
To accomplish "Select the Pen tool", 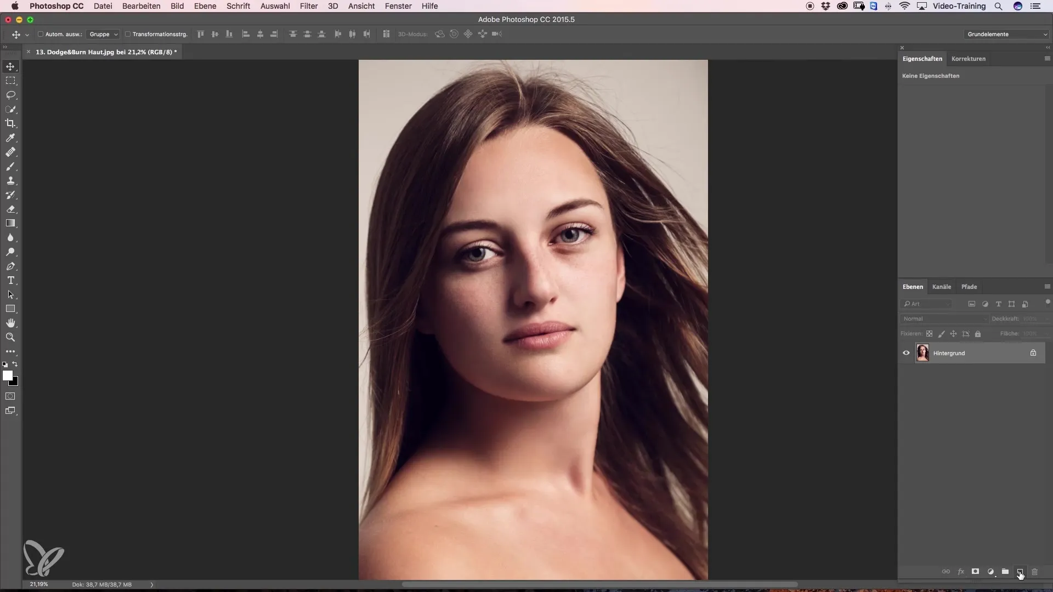I will 10,266.
